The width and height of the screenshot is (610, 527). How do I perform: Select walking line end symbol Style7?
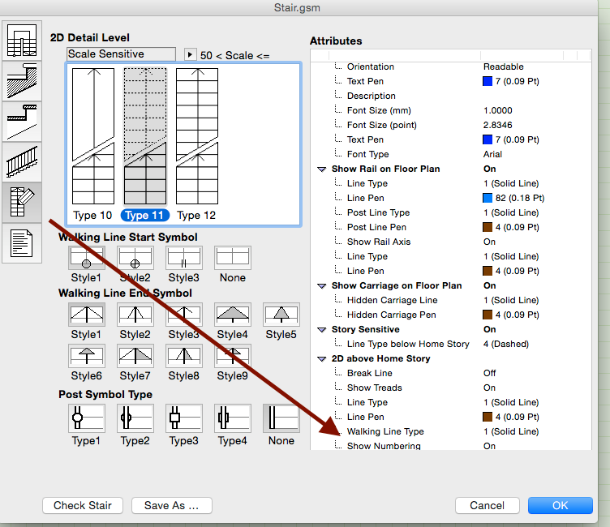[135, 355]
